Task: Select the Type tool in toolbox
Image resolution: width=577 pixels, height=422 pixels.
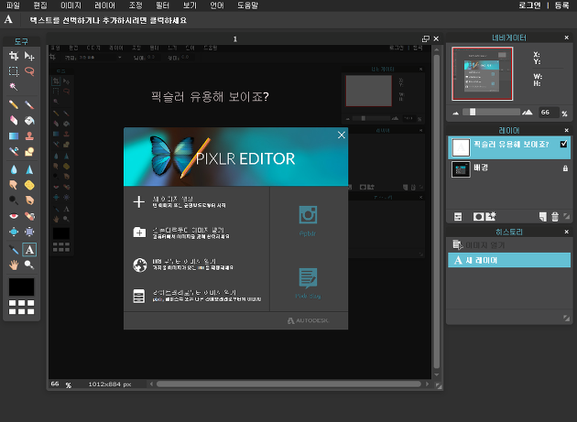Action: [29, 250]
